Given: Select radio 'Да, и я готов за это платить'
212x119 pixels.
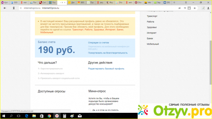Looking at the screenshot, I should (89, 110).
